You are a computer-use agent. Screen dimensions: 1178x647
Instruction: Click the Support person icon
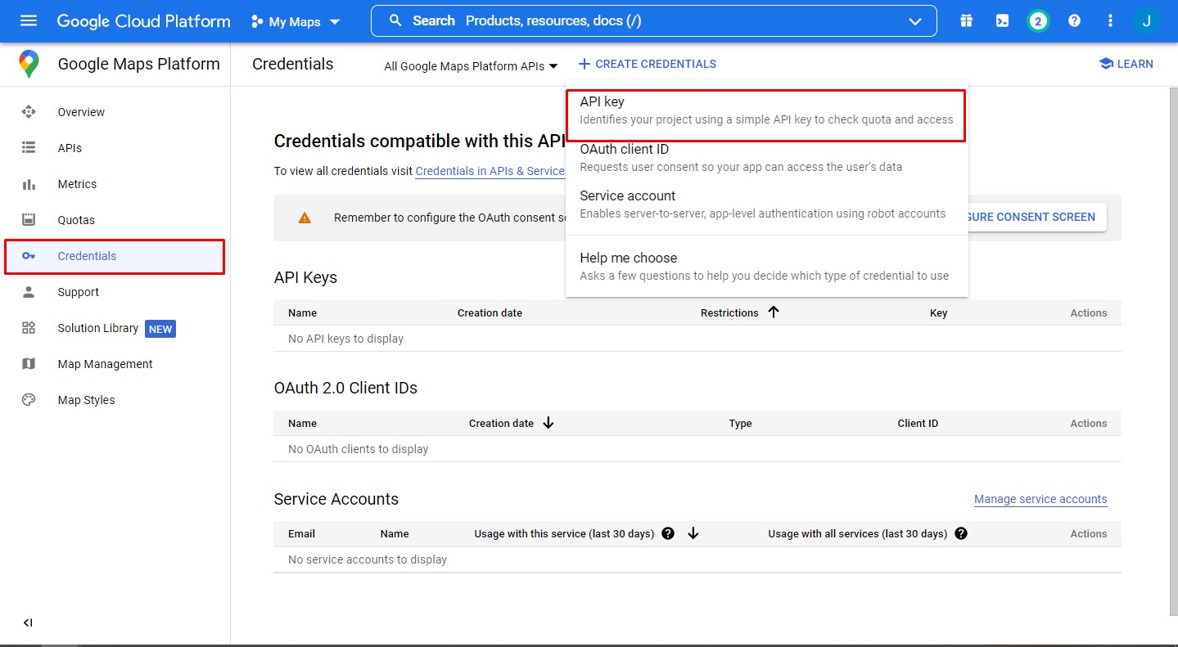pyautogui.click(x=29, y=292)
